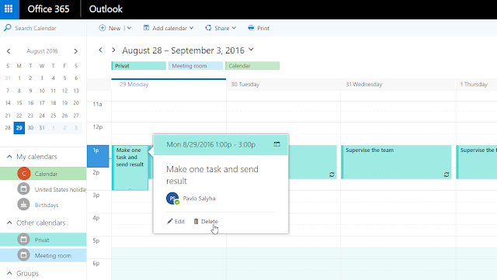Open the date range dropdown chevron
497x280 pixels.
251,50
